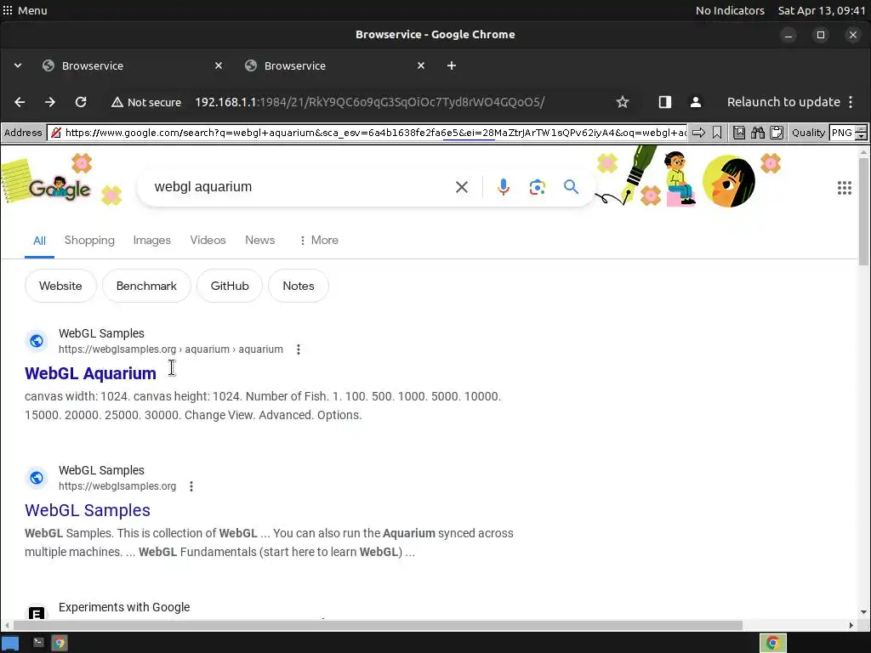Screen dimensions: 871x653
Task: Click the date and time clock
Action: pyautogui.click(x=822, y=10)
